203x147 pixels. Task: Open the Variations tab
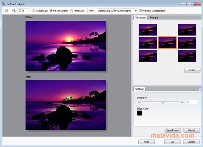141,17
